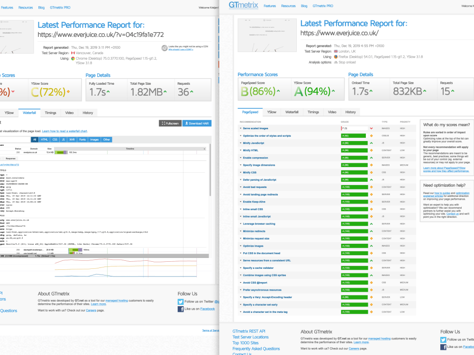The image size is (474, 355).
Task: Click Twitter icon in right window footer
Action: 443,339
